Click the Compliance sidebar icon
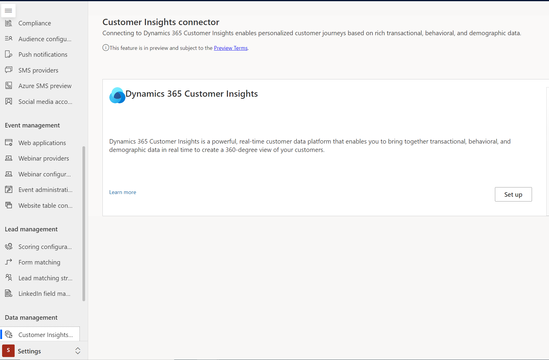Viewport: 549px width, 360px height. tap(9, 23)
